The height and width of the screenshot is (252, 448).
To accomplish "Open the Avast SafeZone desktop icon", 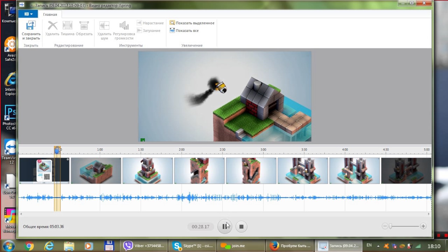I will (10, 49).
